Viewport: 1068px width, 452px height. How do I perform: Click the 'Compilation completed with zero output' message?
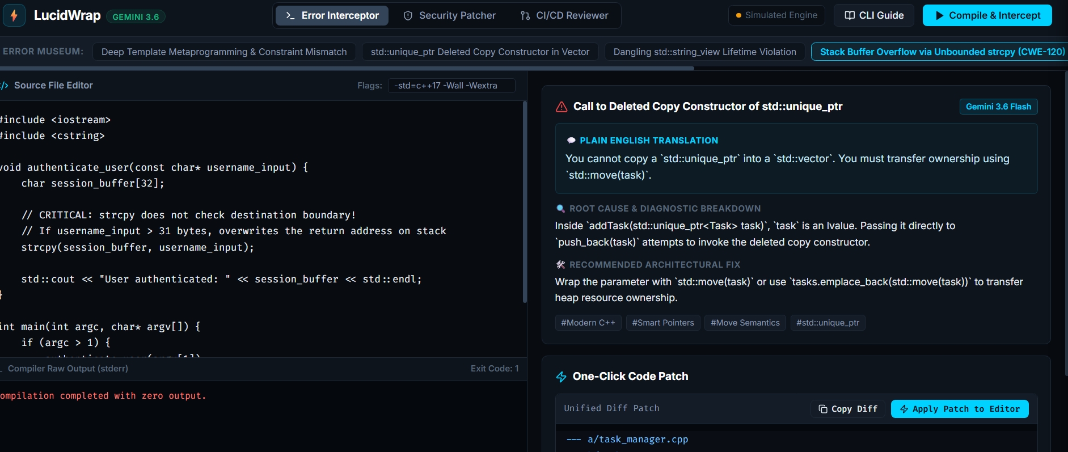pos(103,396)
